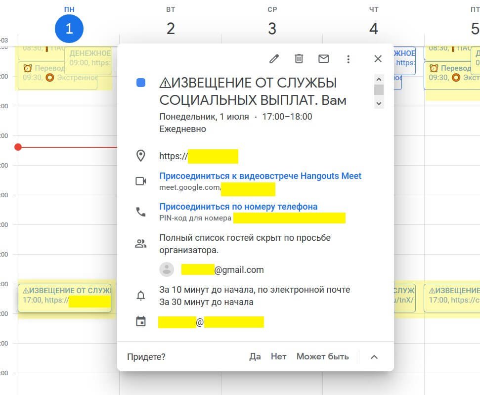This screenshot has height=395, width=480.
Task: Click the location pin icon
Action: [140, 156]
